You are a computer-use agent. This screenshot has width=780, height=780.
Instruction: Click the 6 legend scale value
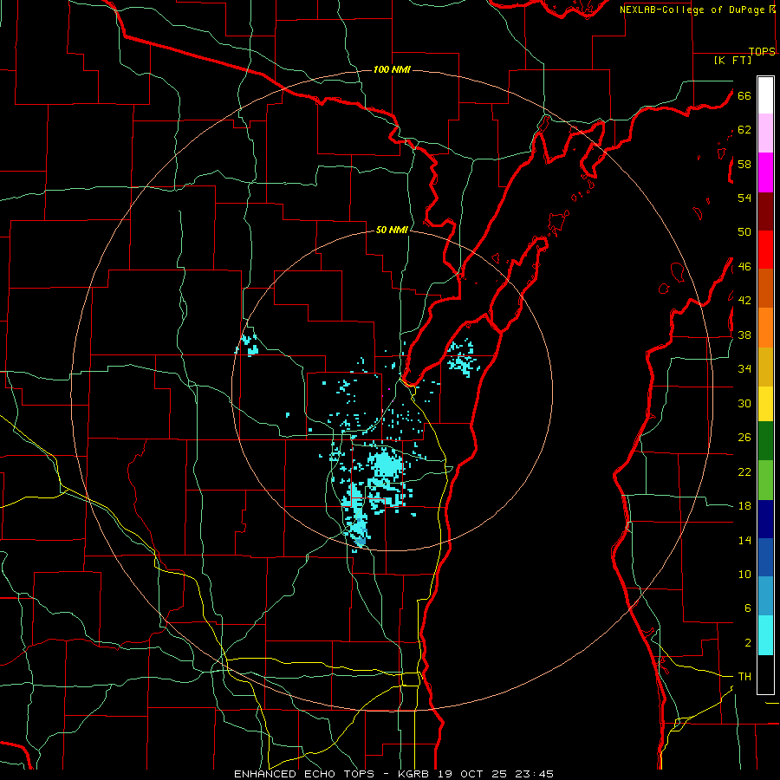click(x=748, y=608)
